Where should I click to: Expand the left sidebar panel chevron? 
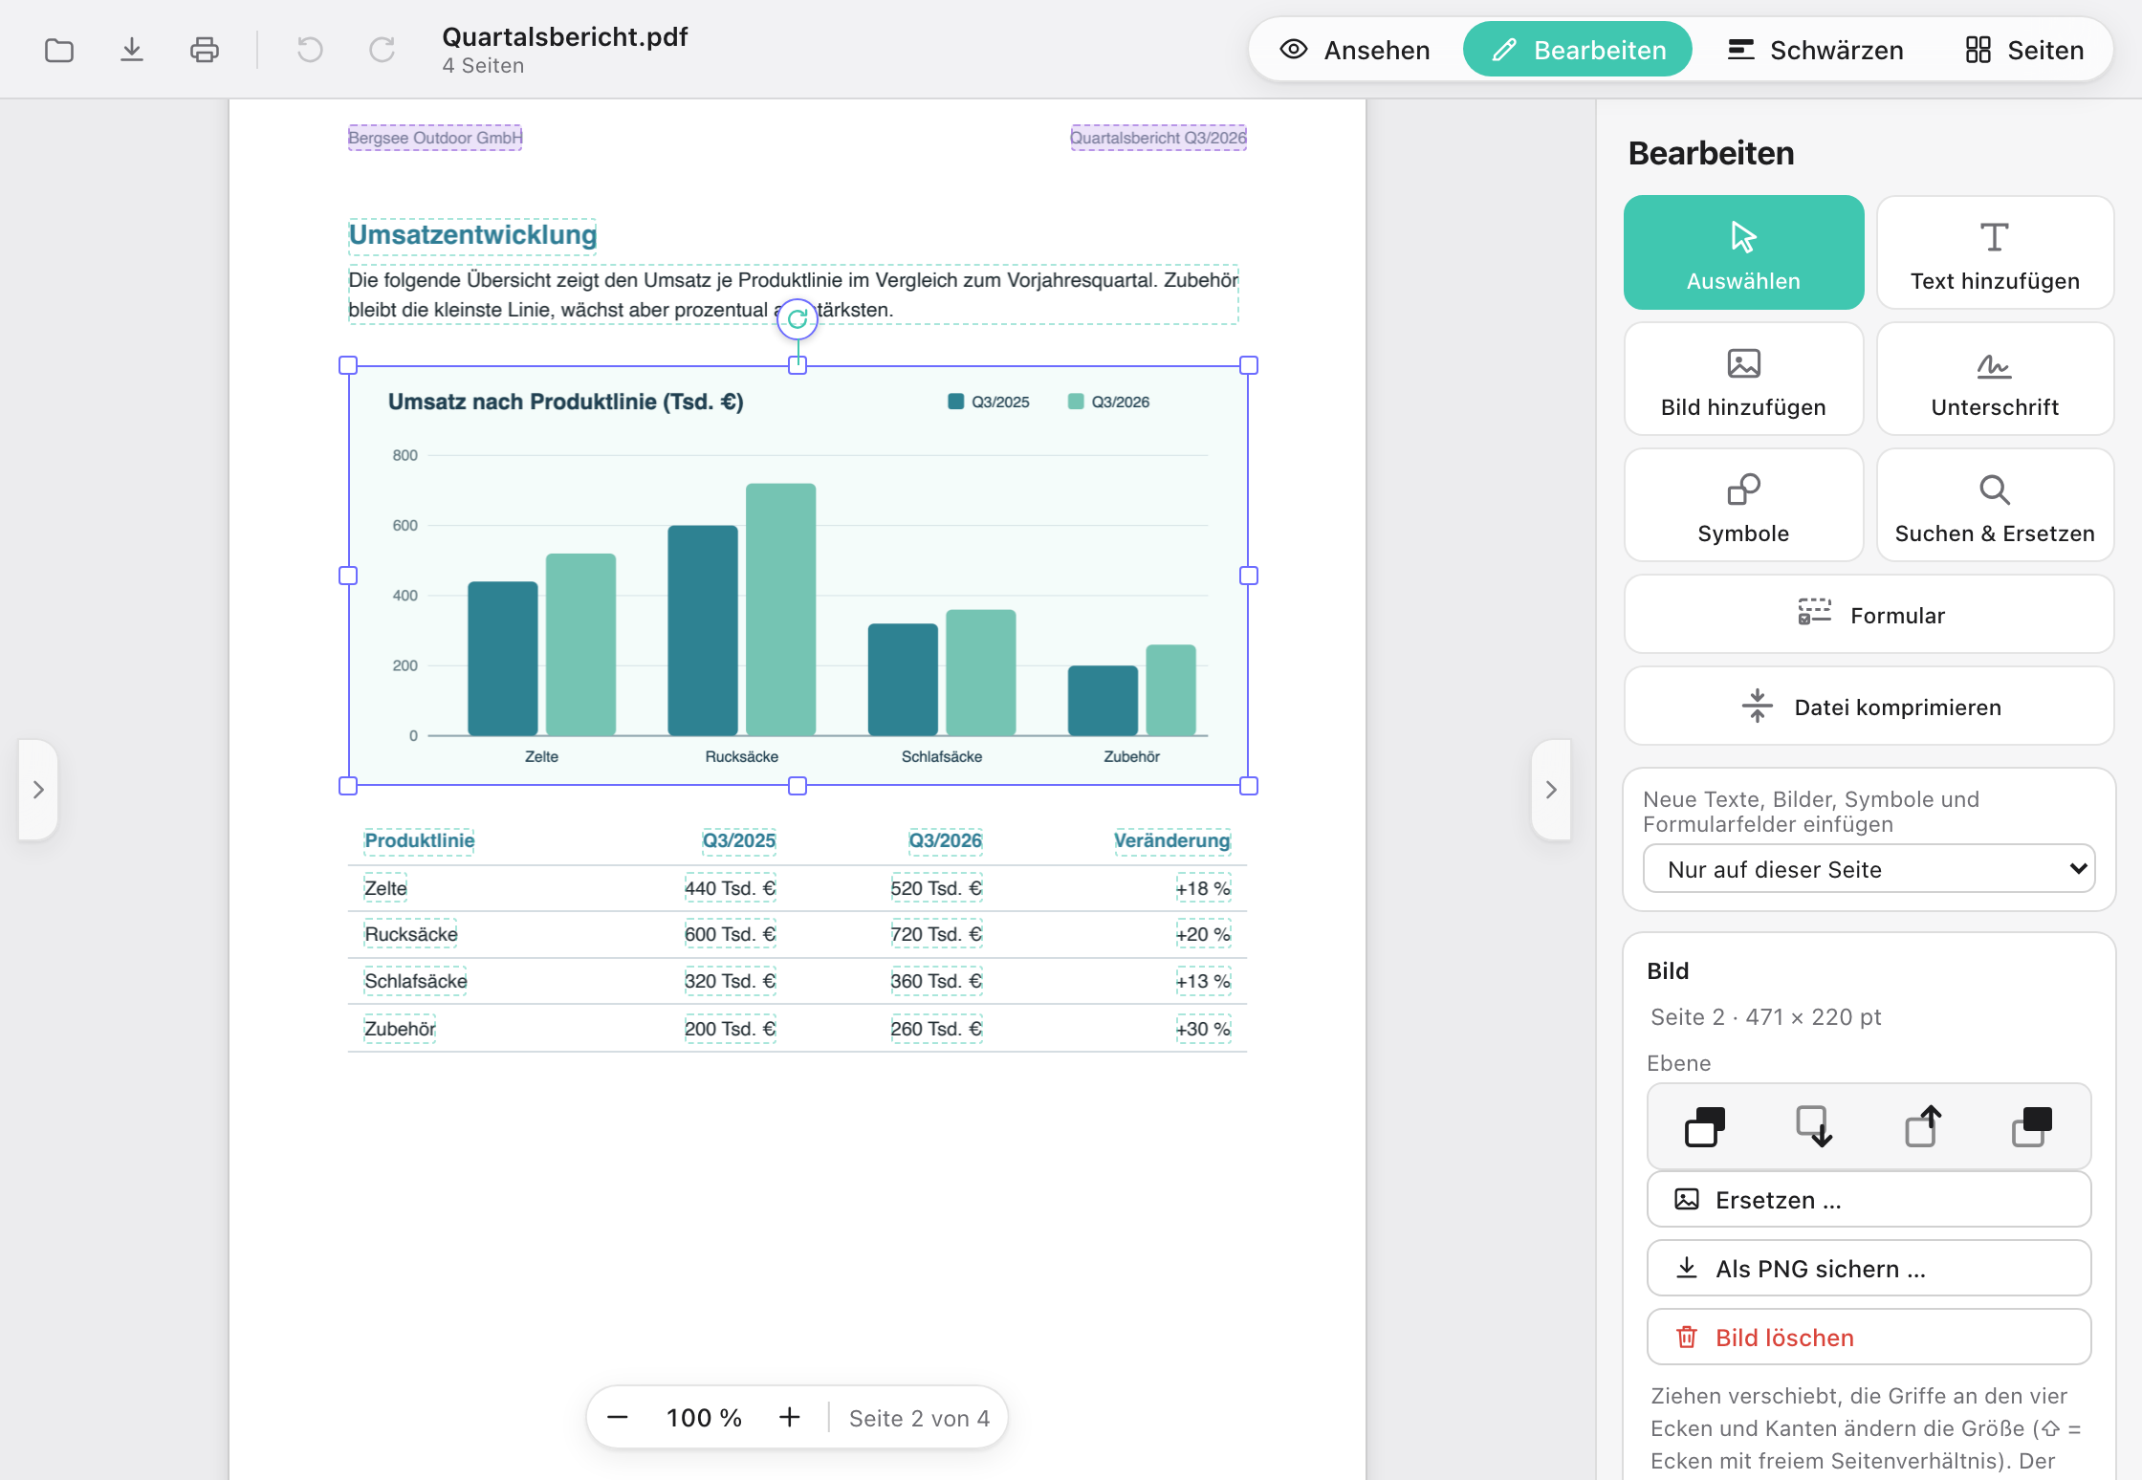coord(38,790)
